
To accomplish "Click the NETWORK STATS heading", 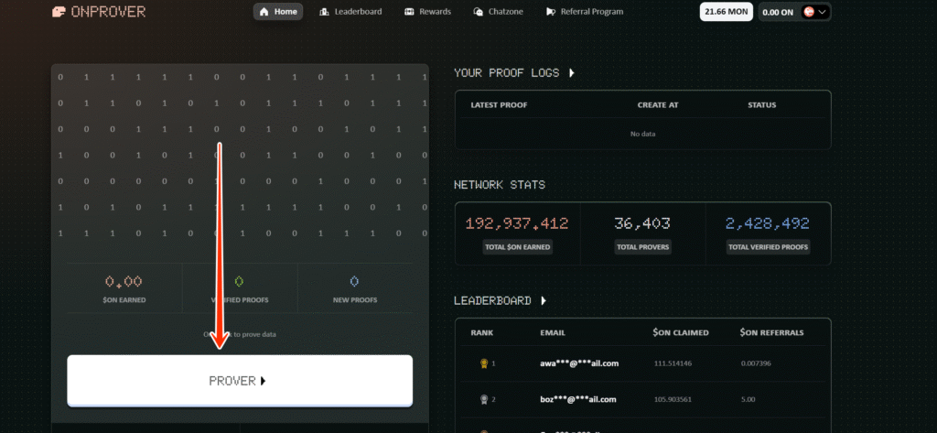I will tap(500, 185).
